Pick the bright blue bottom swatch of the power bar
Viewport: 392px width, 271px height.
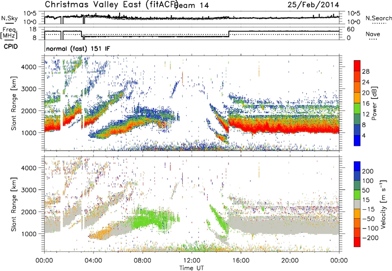tap(357, 140)
